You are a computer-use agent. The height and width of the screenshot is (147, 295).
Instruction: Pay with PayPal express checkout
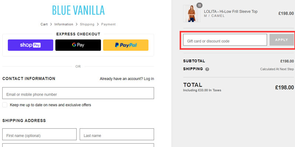pos(125,45)
